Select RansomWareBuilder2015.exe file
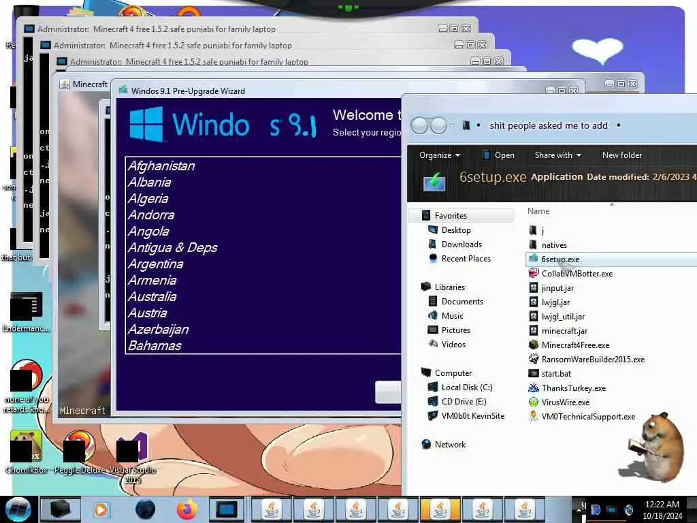697x523 pixels. click(593, 359)
